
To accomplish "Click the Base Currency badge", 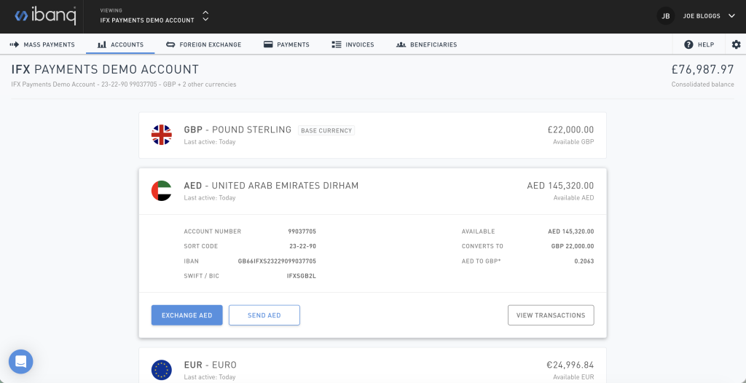I will coord(326,130).
